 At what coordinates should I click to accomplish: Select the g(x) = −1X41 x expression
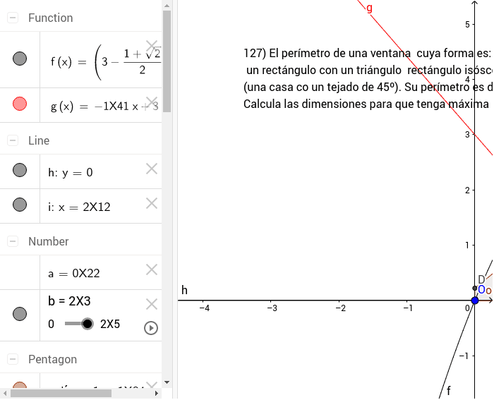[x=104, y=107]
